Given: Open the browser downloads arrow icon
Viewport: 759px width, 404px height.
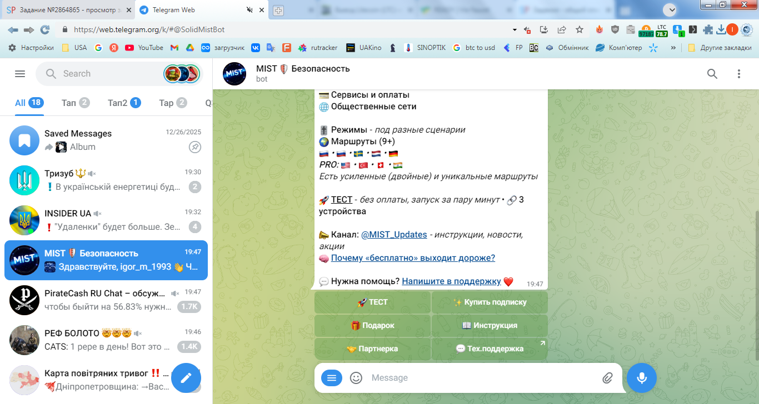Looking at the screenshot, I should 721,29.
